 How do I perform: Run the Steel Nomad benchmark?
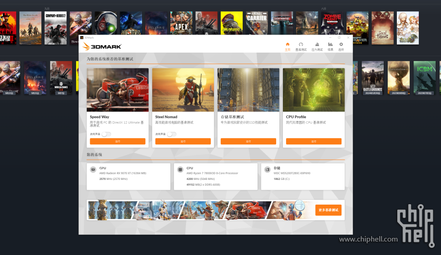pos(183,141)
